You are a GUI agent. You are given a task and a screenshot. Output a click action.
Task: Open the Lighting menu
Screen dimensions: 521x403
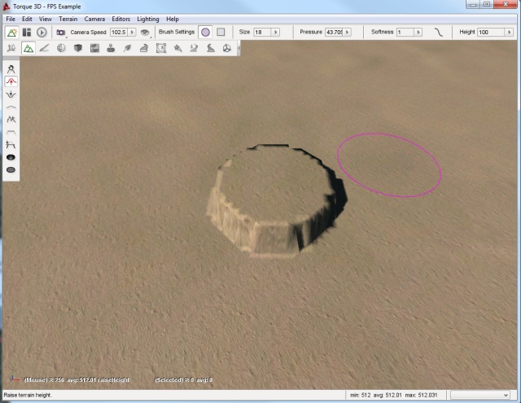coord(148,18)
